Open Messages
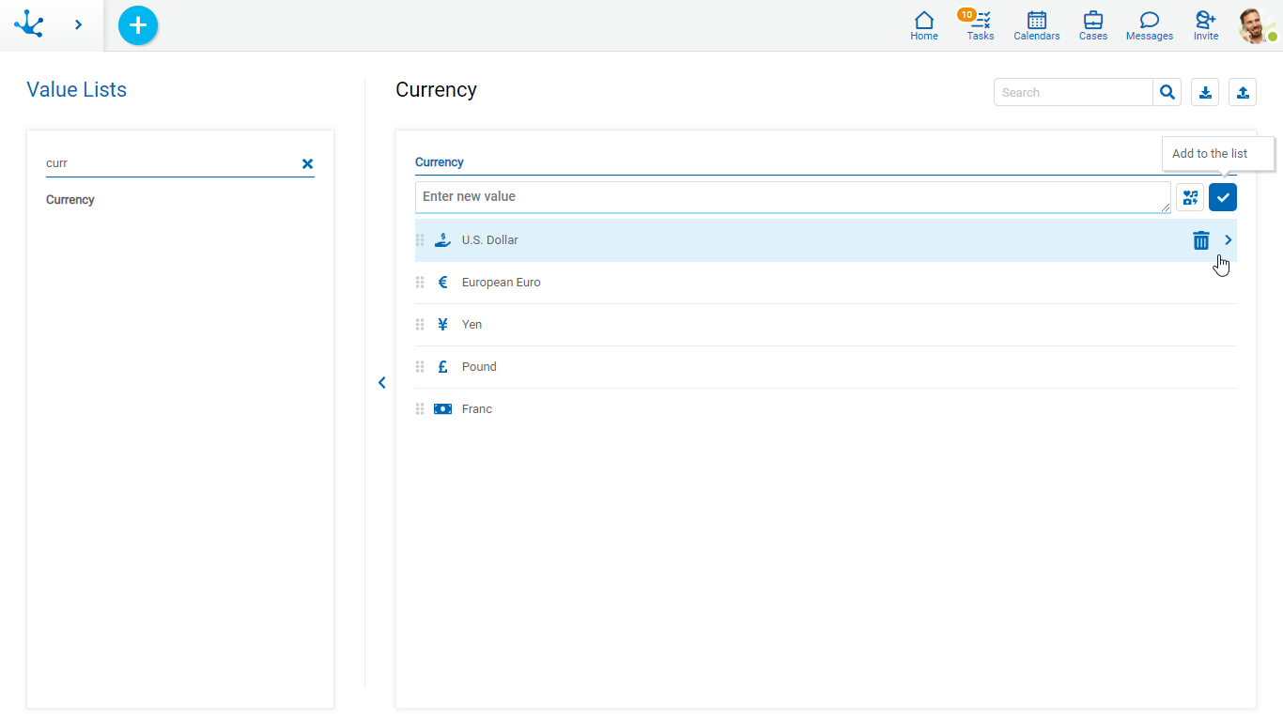This screenshot has height=721, width=1283. coord(1150,25)
